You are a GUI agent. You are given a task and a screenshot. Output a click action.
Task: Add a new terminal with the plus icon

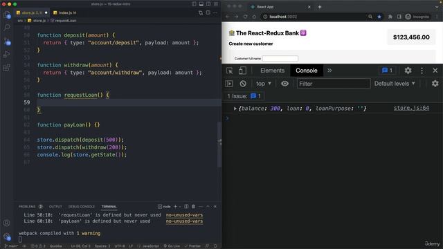(x=175, y=206)
